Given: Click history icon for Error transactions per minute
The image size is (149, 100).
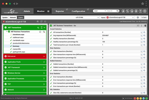Looking at the screenshot, I should 144,86.
